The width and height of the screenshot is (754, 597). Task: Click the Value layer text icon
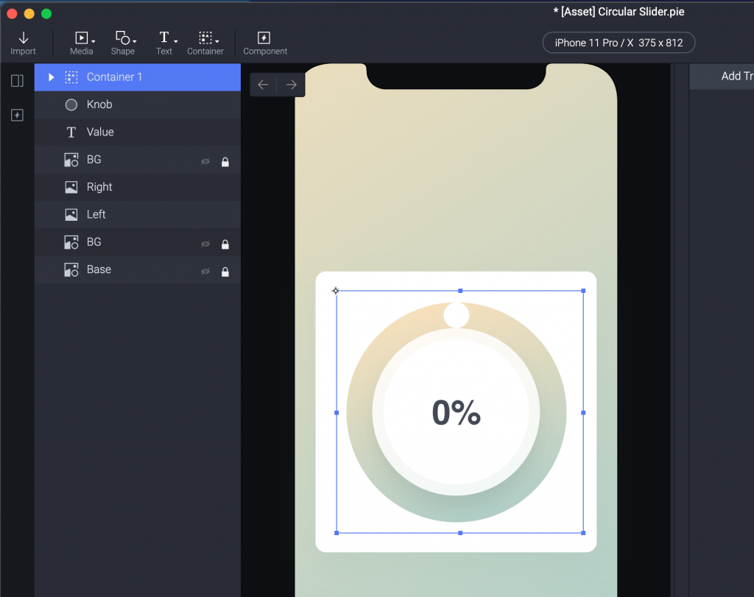point(71,133)
